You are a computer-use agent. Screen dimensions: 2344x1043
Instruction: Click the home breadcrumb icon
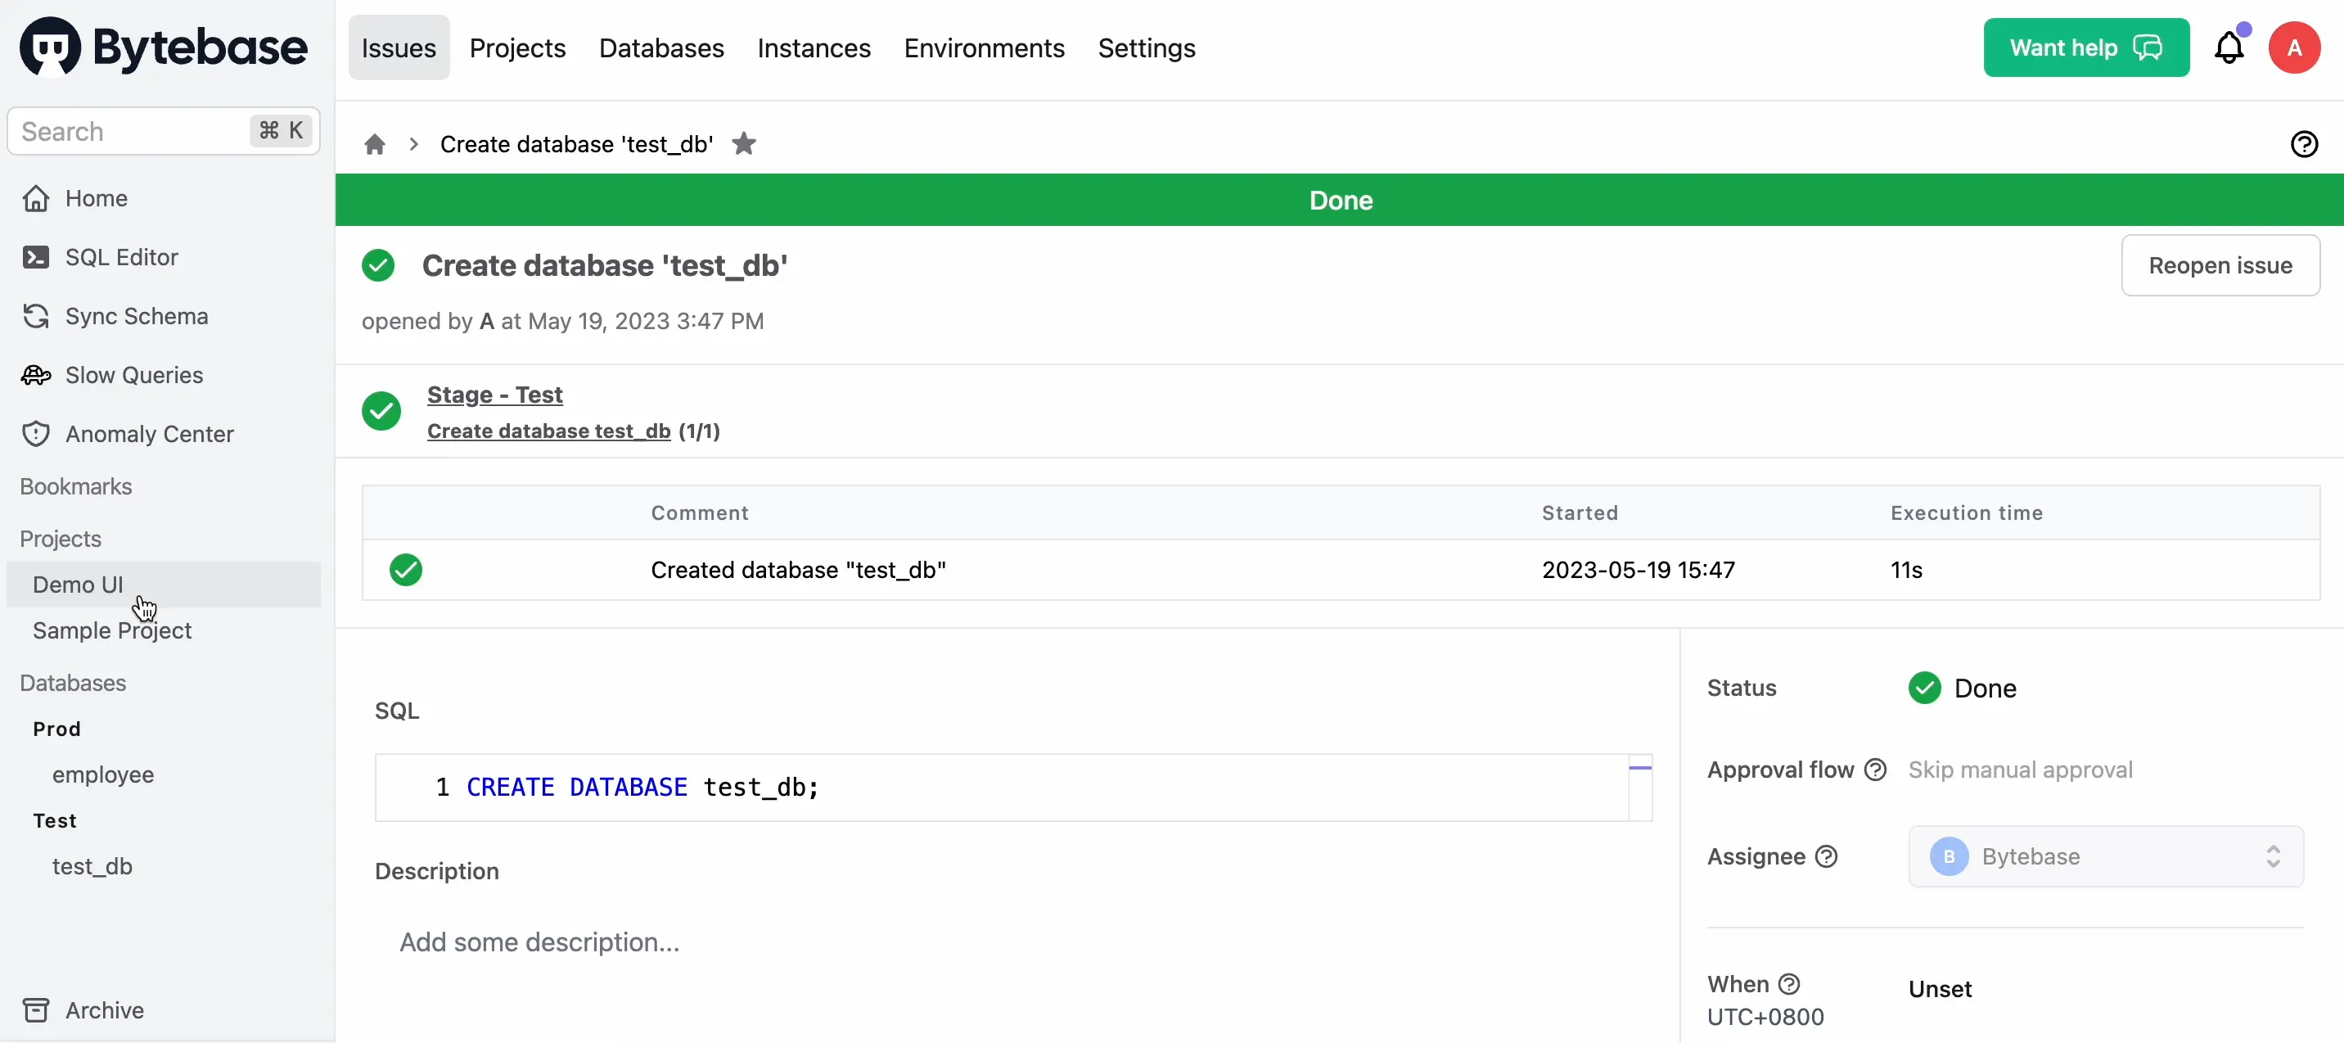(x=374, y=144)
